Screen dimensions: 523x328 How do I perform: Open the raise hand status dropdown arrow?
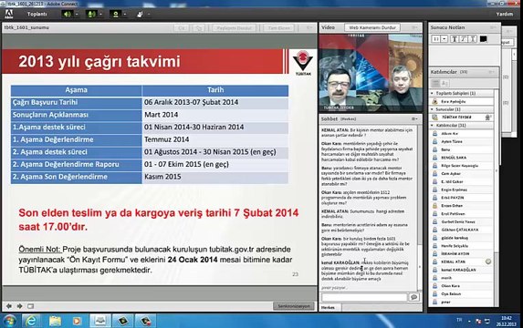click(149, 14)
